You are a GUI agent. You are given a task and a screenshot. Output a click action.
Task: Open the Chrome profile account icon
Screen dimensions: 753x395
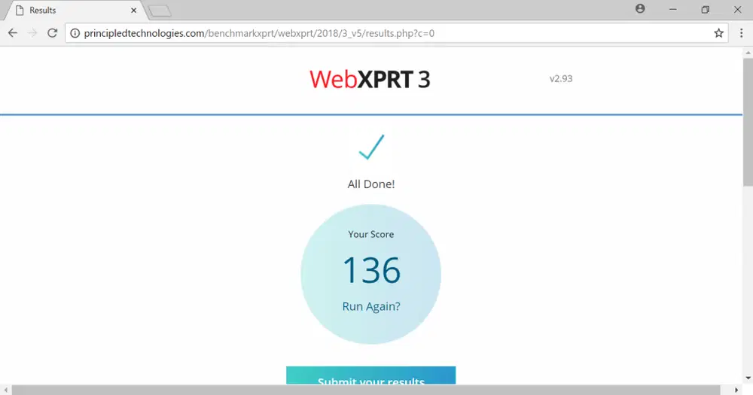640,8
